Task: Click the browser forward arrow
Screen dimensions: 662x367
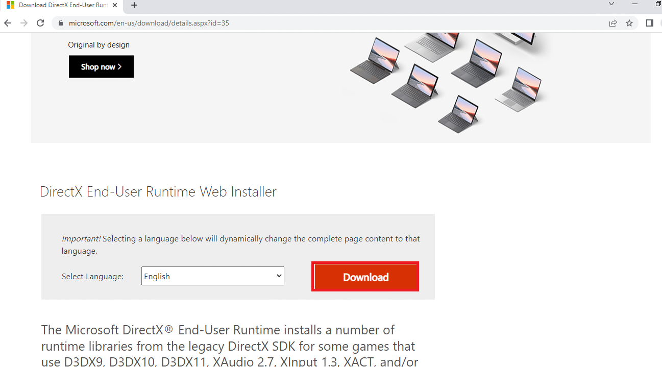Action: pos(24,23)
